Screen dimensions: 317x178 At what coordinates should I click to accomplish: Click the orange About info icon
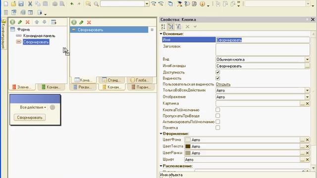click(203, 3)
